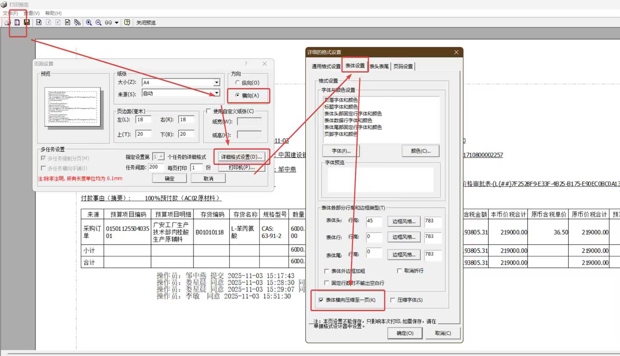Open zoom percentage dropdown arrow in toolbar
Viewport: 620px width, 356px height.
[x=117, y=23]
